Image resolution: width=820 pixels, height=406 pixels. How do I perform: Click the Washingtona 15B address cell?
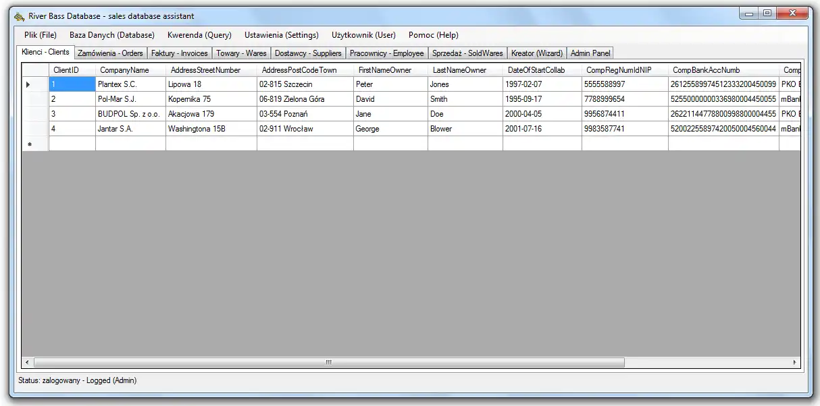coord(211,129)
